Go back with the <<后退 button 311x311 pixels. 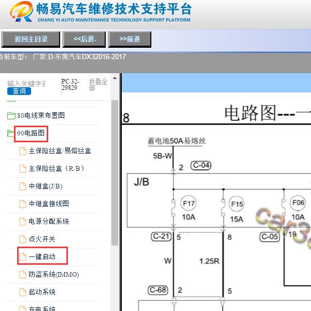point(84,39)
